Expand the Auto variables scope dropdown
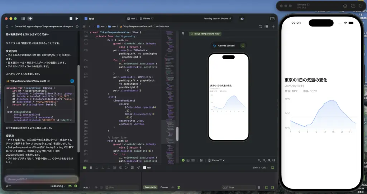Image resolution: width=367 pixels, height=194 pixels. [87, 187]
